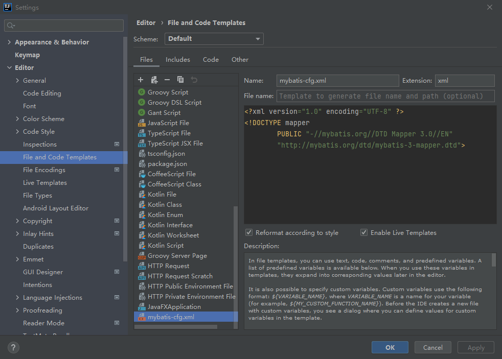
Task: Expand Appearance & Behavior section
Action: [9, 42]
